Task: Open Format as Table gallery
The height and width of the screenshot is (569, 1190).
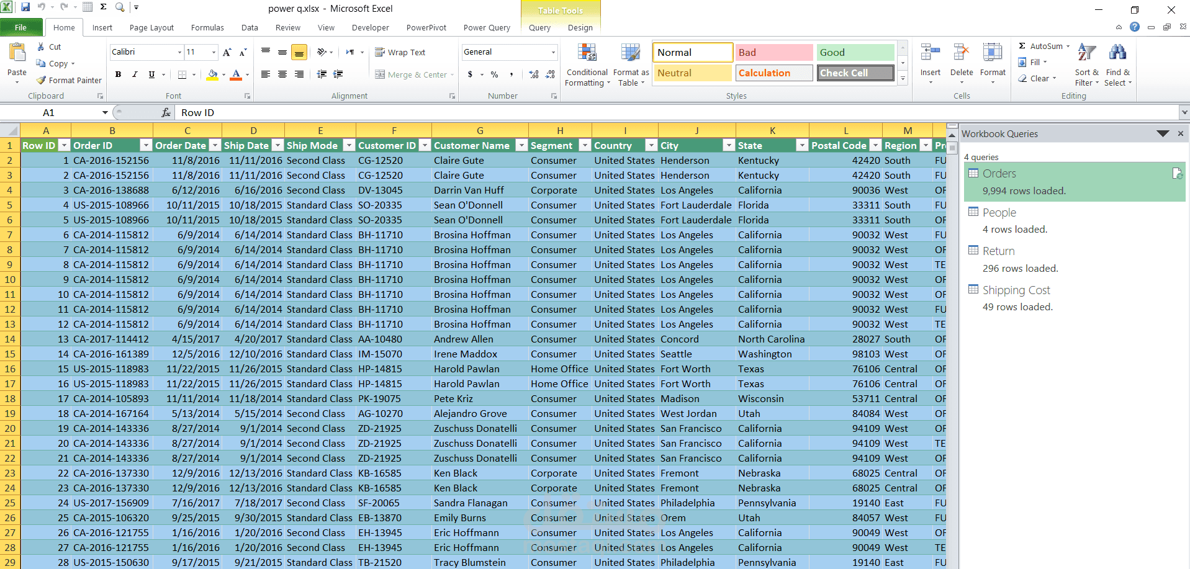Action: tap(631, 65)
